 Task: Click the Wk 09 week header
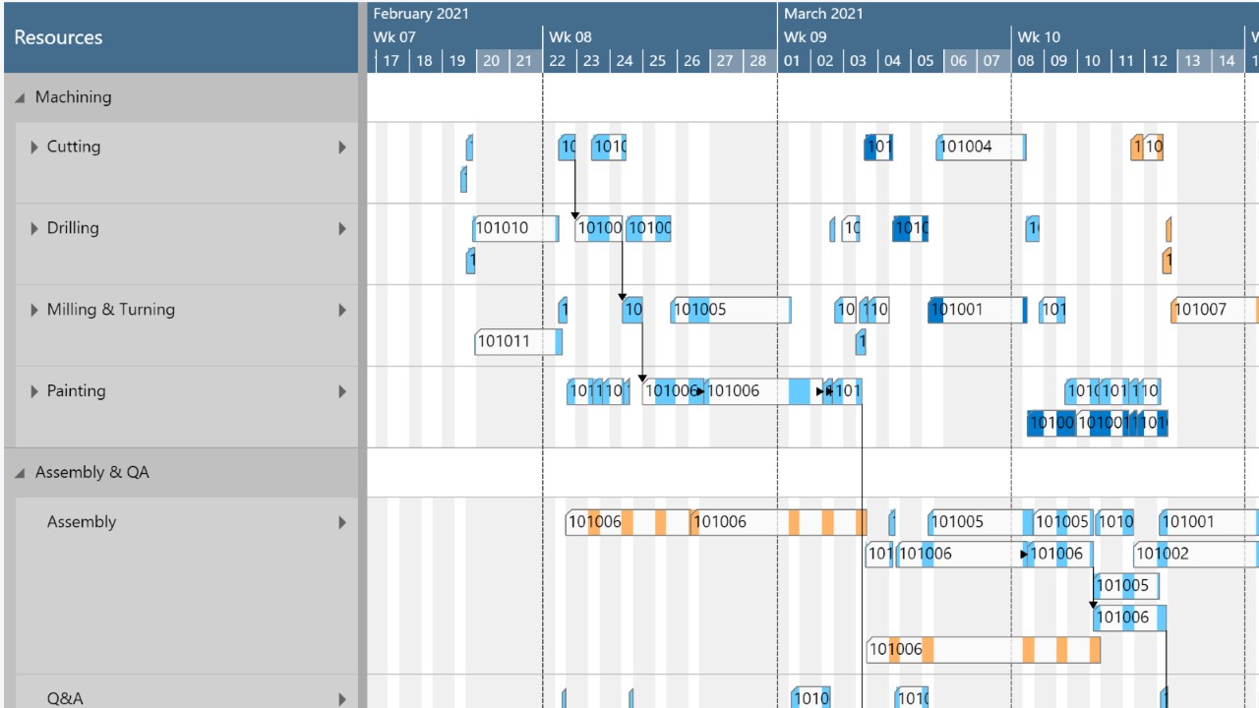click(x=805, y=37)
